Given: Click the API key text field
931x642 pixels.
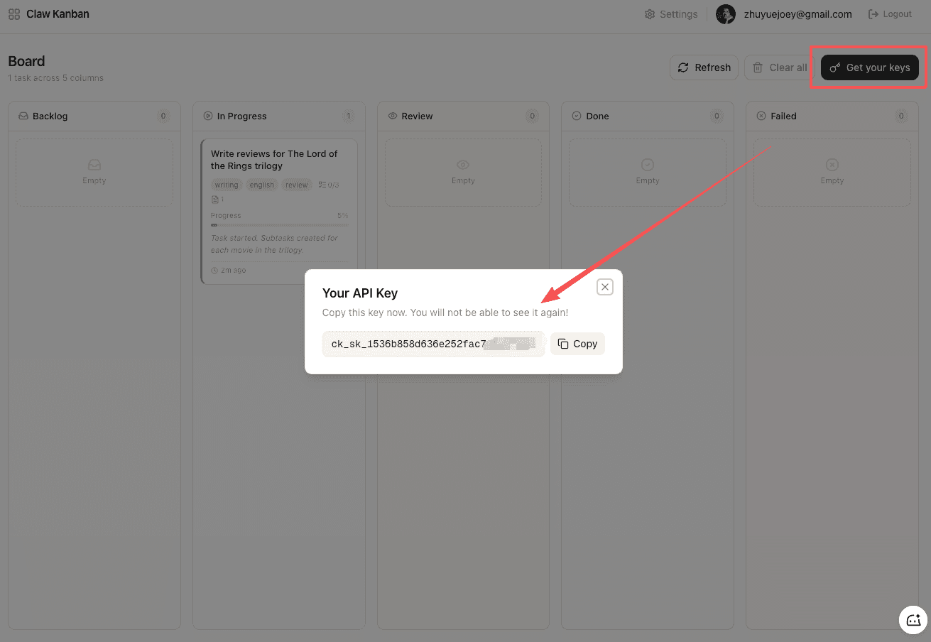Looking at the screenshot, I should tap(433, 344).
